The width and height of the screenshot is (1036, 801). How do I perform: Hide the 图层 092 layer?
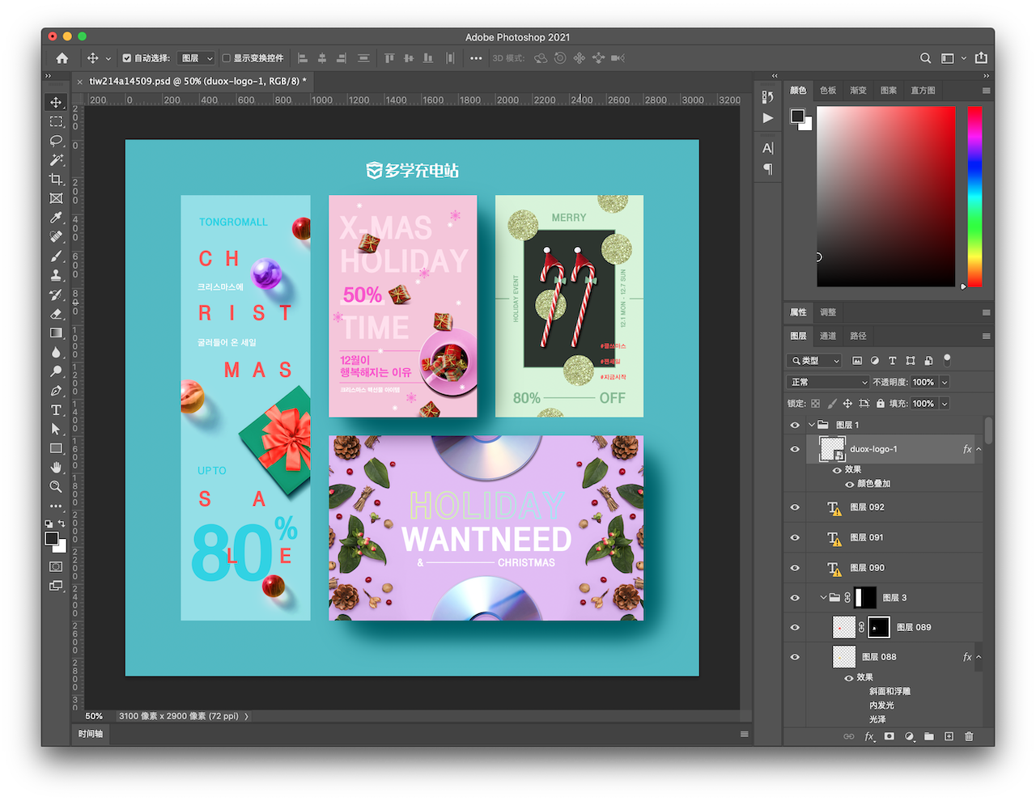point(795,507)
